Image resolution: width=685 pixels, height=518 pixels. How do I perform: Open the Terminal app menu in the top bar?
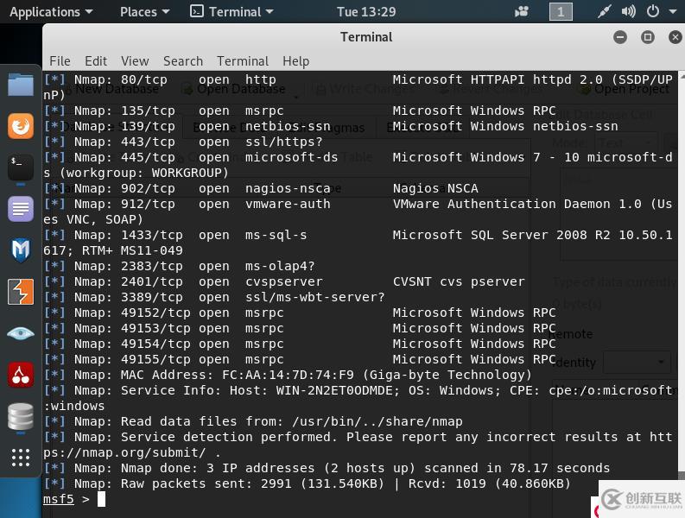(x=232, y=12)
